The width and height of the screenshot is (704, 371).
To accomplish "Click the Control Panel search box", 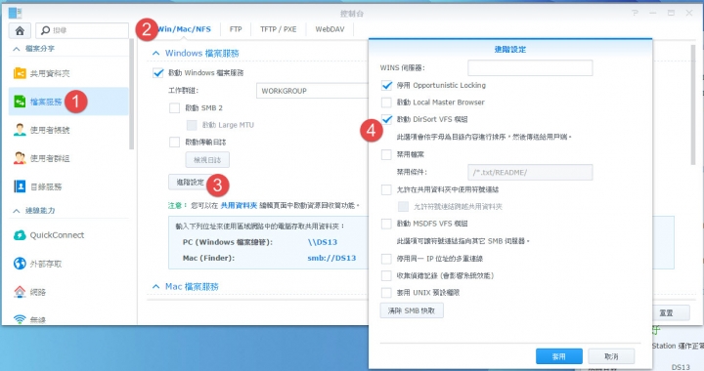I will coord(82,30).
